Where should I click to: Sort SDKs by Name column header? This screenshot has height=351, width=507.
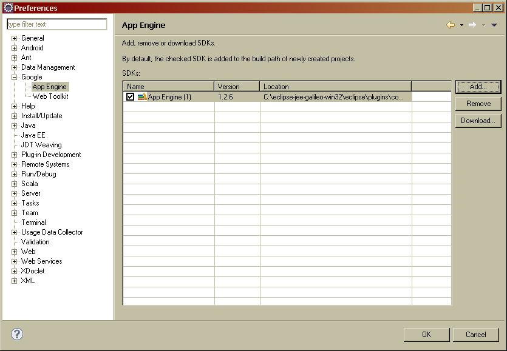pos(168,86)
